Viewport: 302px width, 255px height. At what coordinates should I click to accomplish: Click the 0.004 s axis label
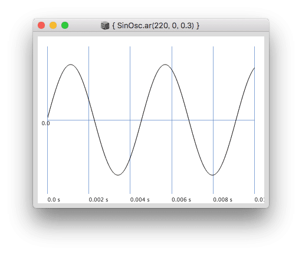[140, 200]
